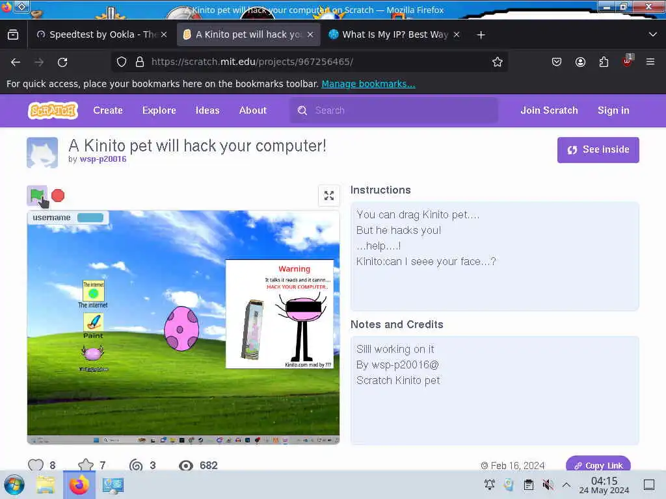Image resolution: width=666 pixels, height=499 pixels.
Task: Click Join Scratch
Action: click(549, 110)
